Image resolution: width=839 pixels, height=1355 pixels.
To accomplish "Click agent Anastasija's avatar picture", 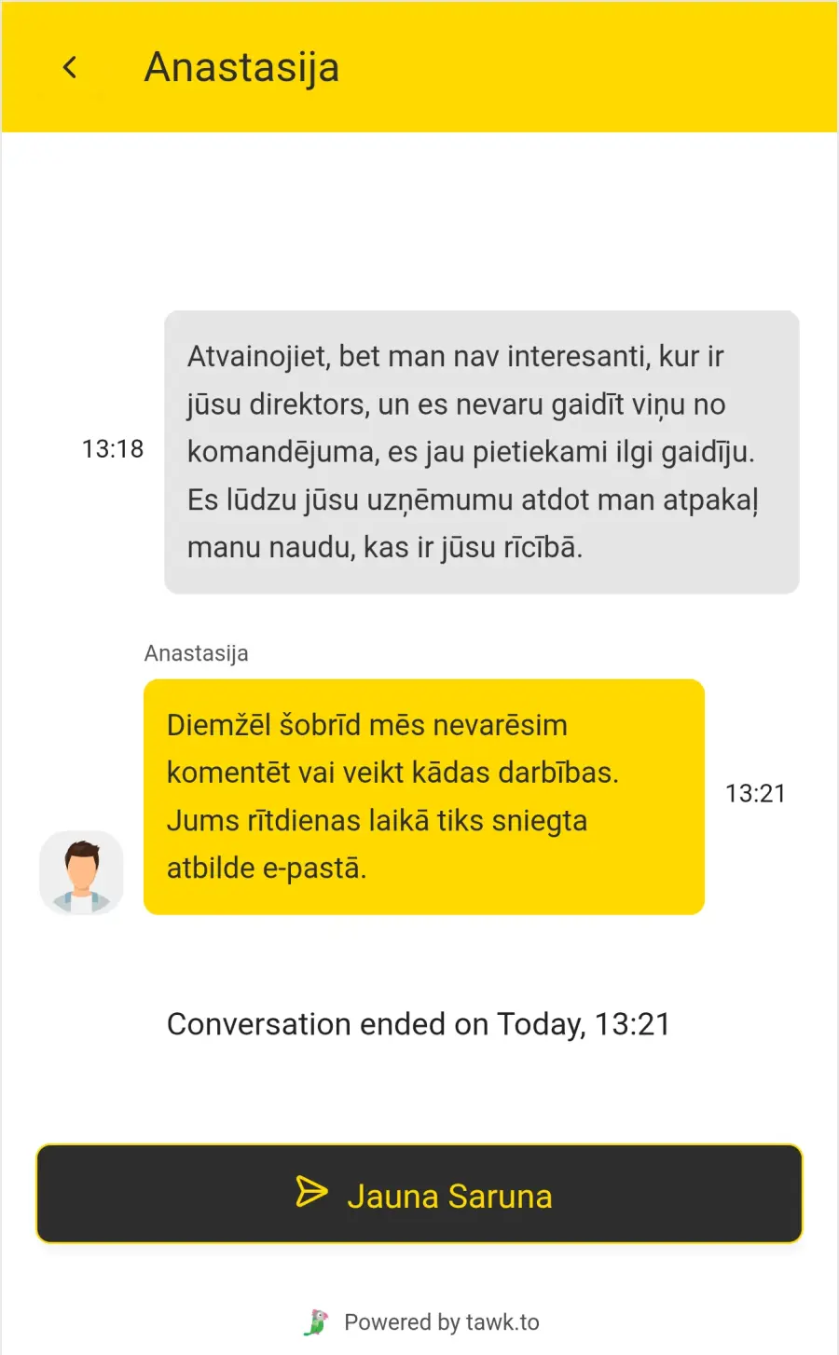I will 81,872.
